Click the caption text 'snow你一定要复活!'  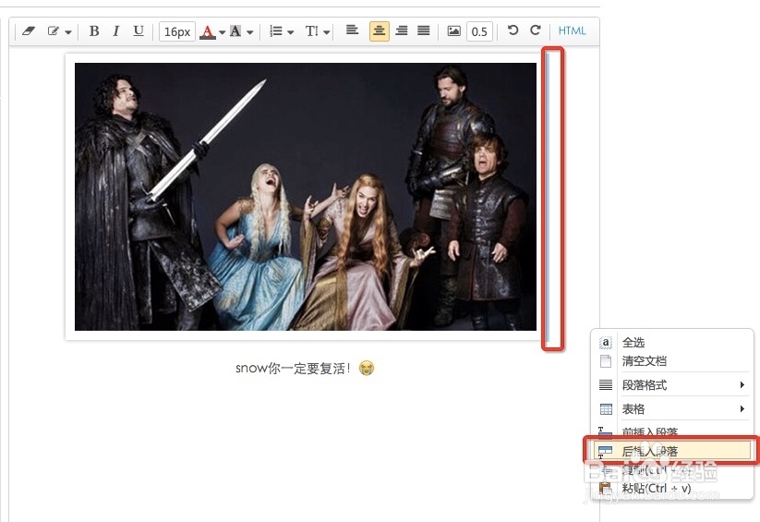pos(293,369)
